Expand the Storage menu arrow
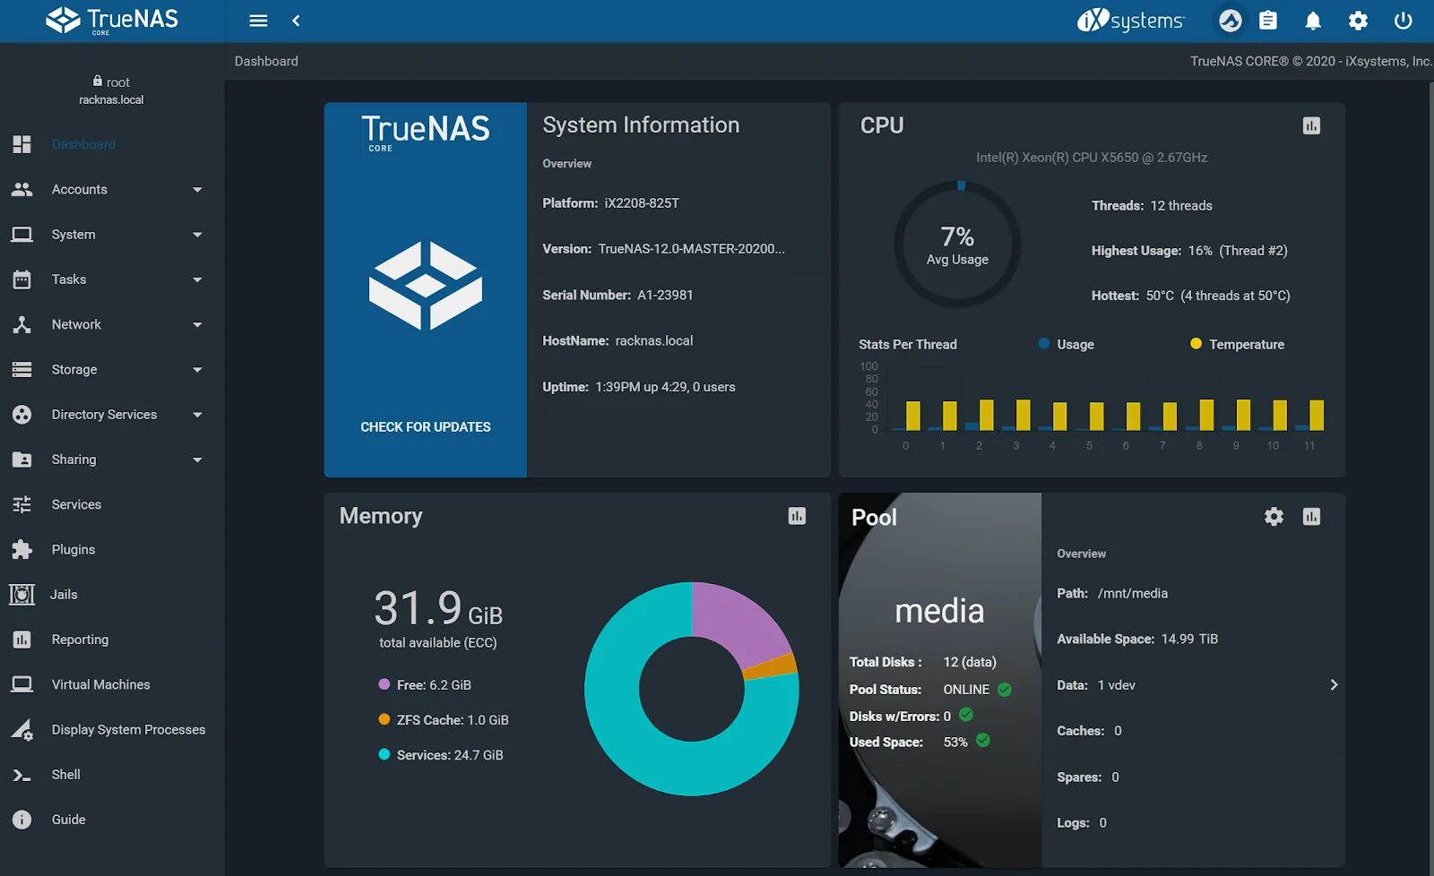 coord(197,370)
